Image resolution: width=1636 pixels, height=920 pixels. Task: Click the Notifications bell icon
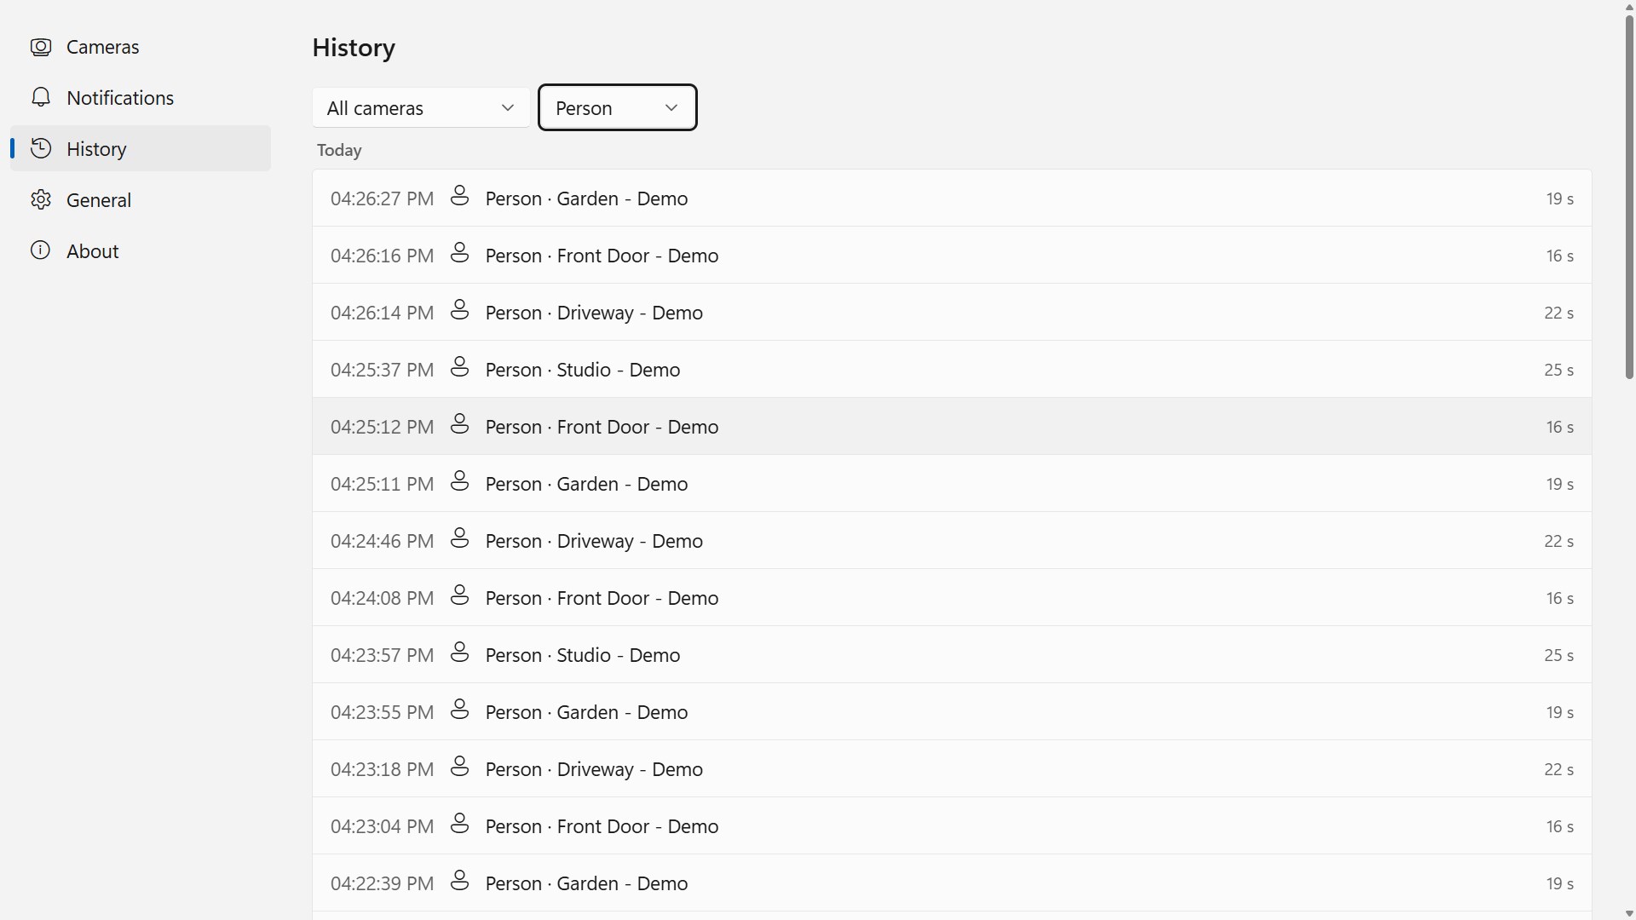coord(41,98)
